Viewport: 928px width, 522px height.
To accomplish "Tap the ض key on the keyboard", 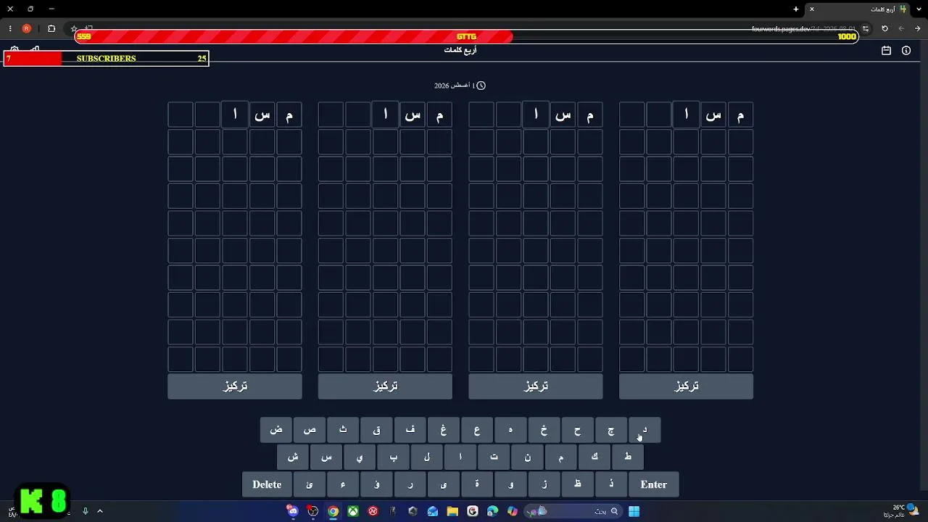I will coord(276,430).
